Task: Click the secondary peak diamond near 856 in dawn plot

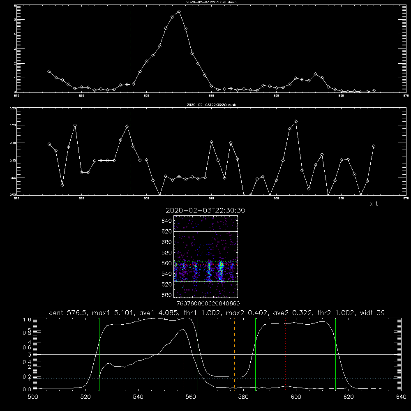Action: tap(315, 74)
